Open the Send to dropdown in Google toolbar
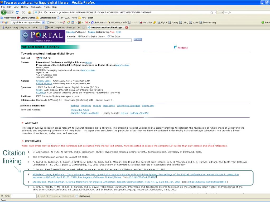Image resolution: width=270 pixels, height=202 pixels. click(151, 23)
